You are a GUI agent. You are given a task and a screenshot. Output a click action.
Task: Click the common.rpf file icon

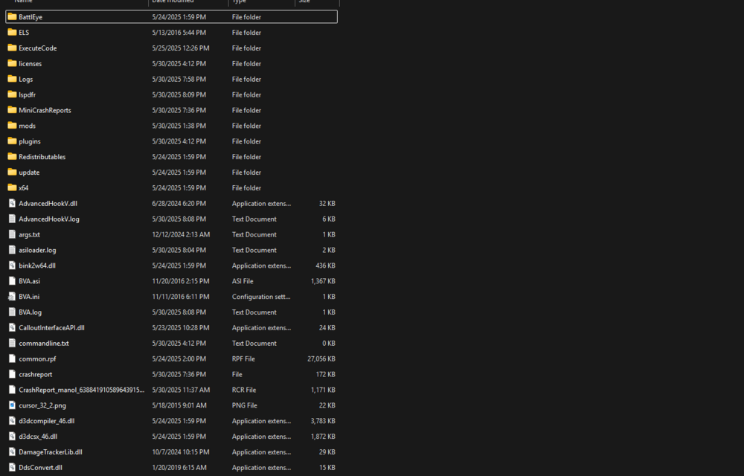click(x=12, y=358)
